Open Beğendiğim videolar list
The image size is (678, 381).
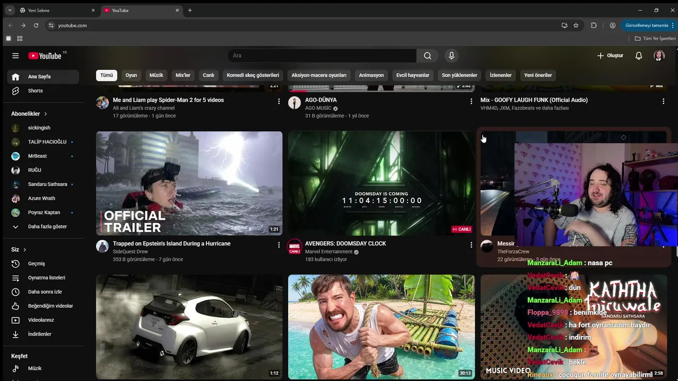point(43,306)
